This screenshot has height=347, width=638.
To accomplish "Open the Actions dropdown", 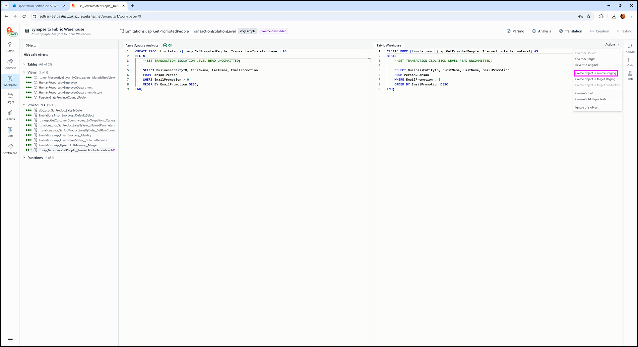I will (x=612, y=44).
